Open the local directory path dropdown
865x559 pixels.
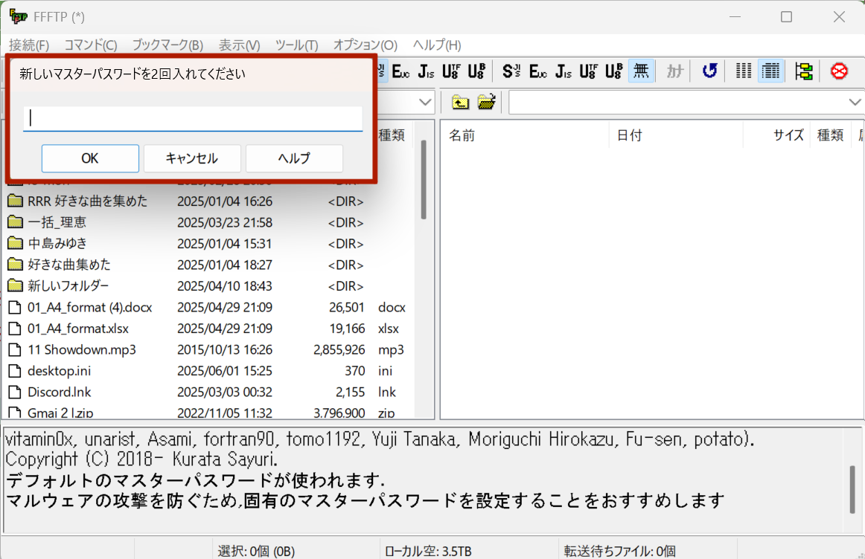click(424, 102)
